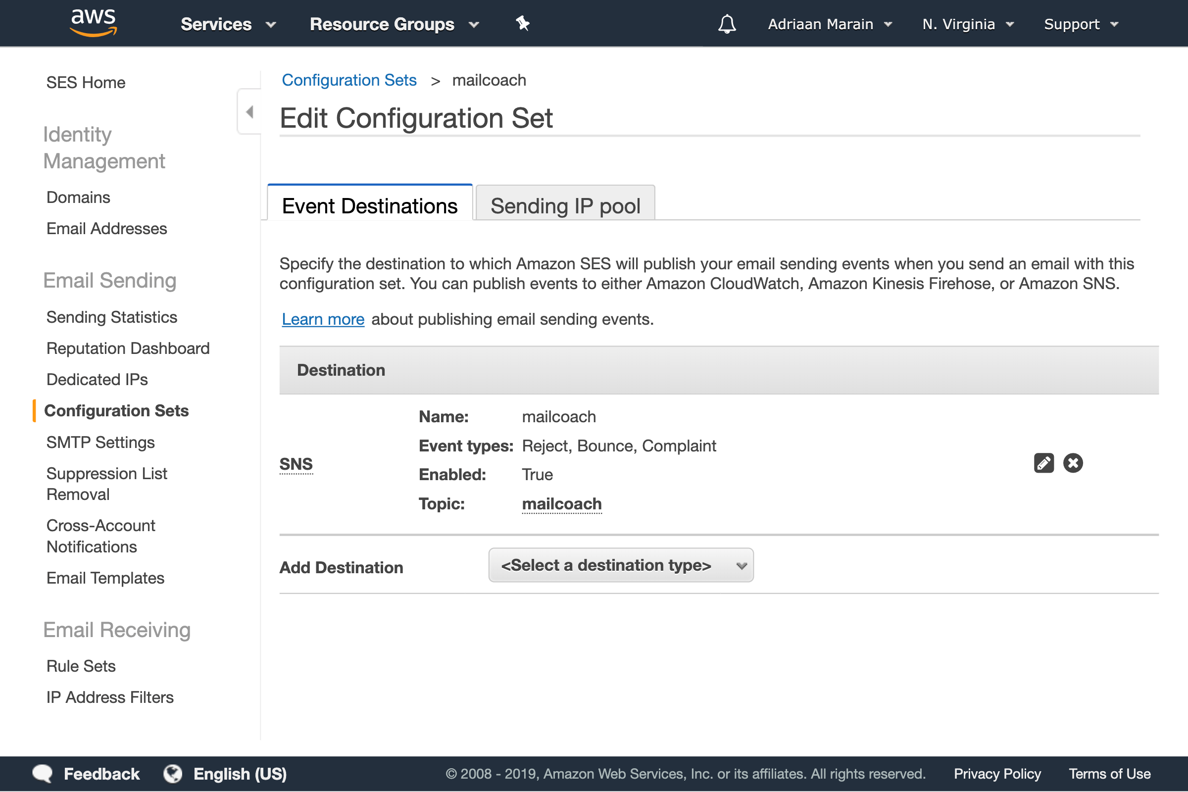This screenshot has height=792, width=1188.
Task: Click the 'mailcoach' breadcrumb text
Action: (489, 80)
